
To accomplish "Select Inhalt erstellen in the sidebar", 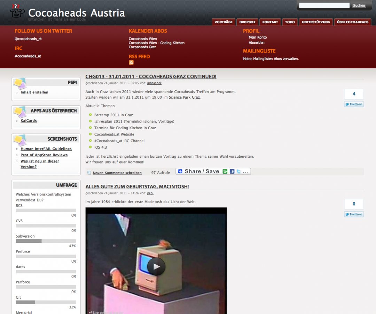I will point(34,92).
